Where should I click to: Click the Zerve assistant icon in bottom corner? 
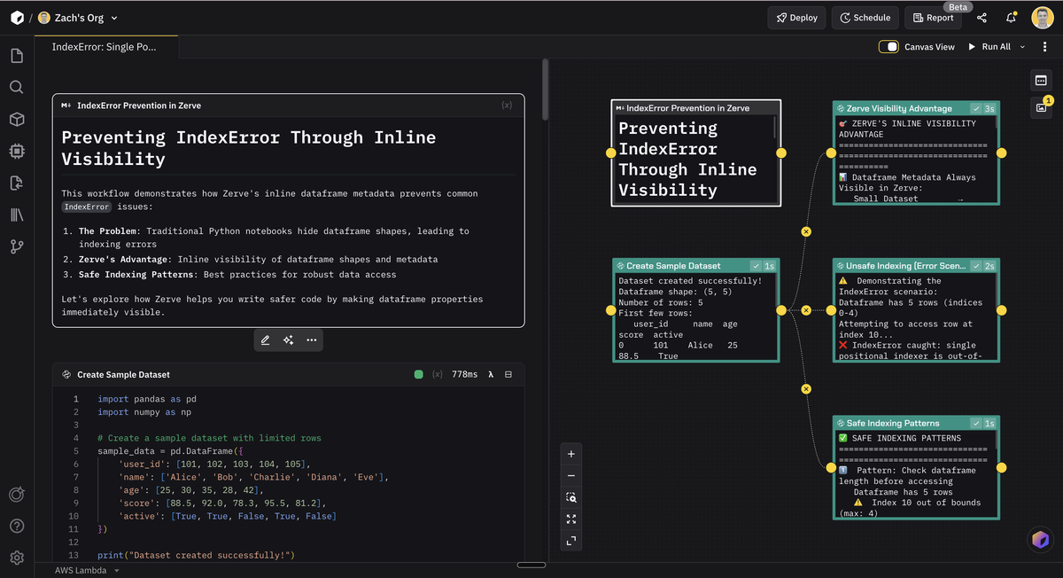(x=1040, y=539)
